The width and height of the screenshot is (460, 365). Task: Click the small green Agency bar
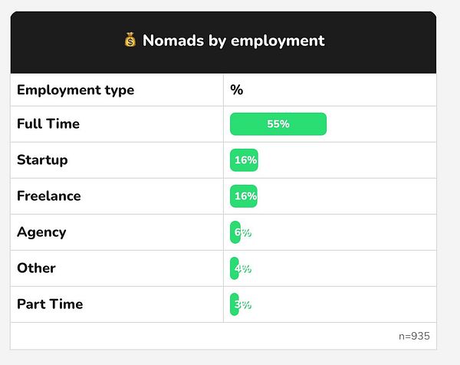(x=234, y=232)
